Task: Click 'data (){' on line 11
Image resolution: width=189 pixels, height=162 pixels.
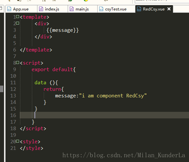Action: click(x=46, y=83)
